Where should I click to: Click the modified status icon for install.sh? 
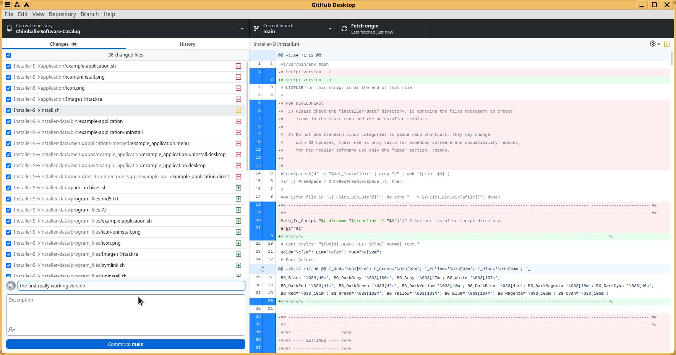click(238, 110)
